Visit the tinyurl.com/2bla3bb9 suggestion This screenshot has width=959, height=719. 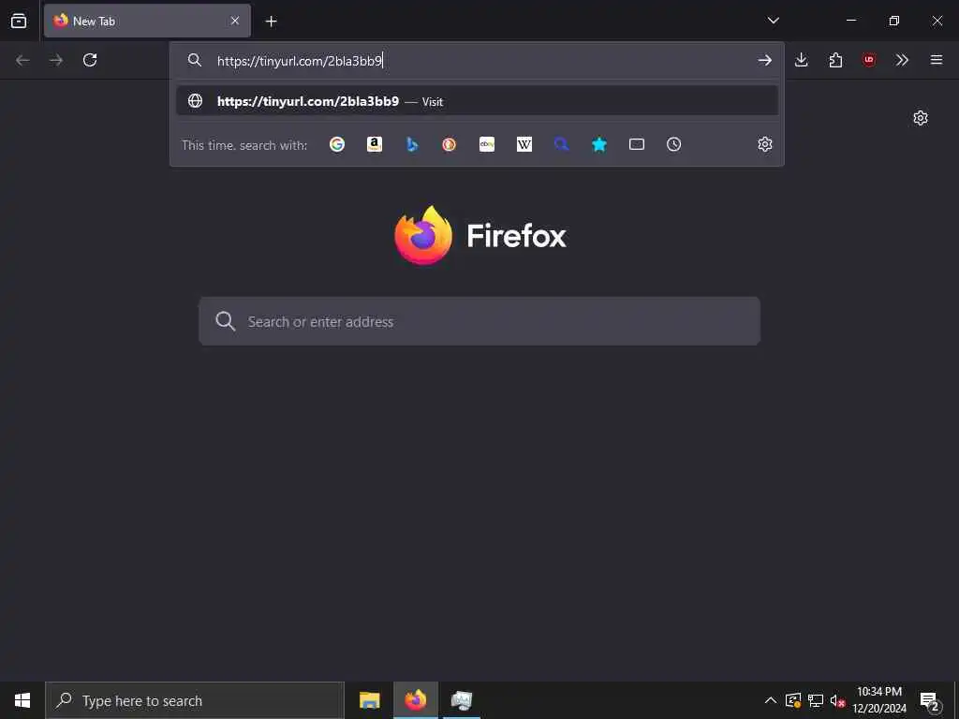[477, 101]
